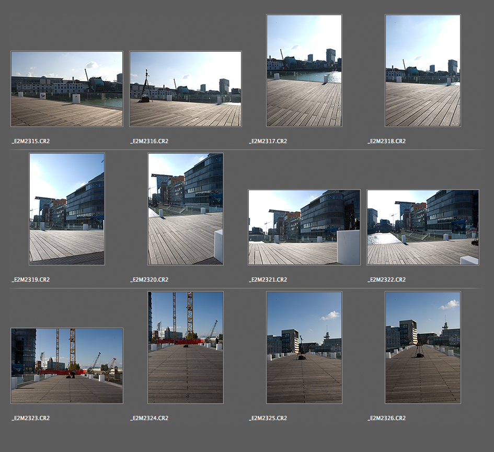Select portrait photo _E2M2317.CR2
This screenshot has width=494, height=452.
[304, 71]
